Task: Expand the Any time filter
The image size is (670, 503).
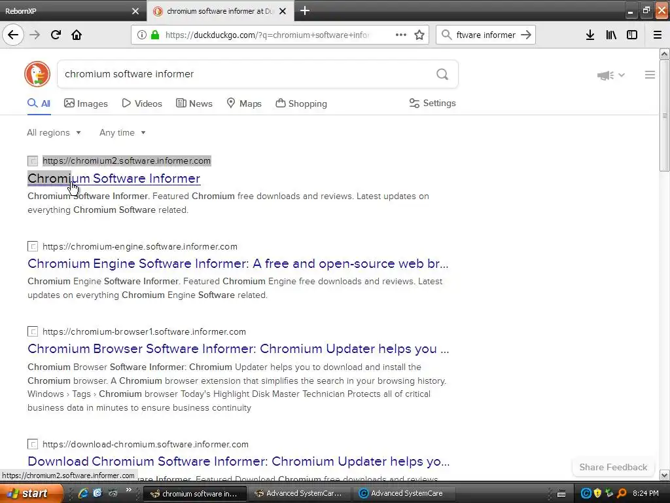Action: coord(122,132)
